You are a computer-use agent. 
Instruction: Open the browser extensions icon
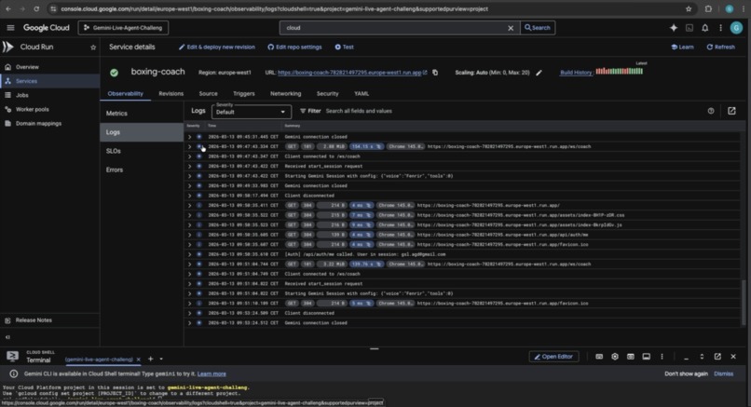[x=708, y=8]
